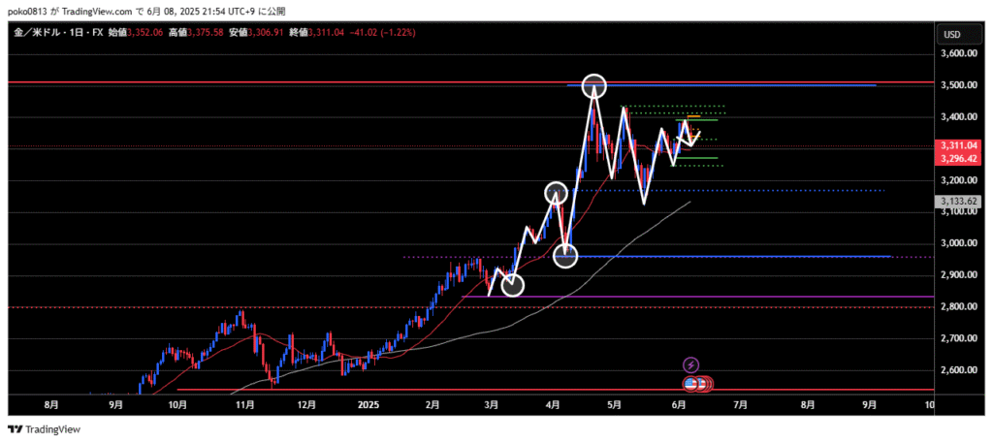The image size is (993, 443).
Task: Click the TradingView logo at bottom left
Action: coord(44,429)
